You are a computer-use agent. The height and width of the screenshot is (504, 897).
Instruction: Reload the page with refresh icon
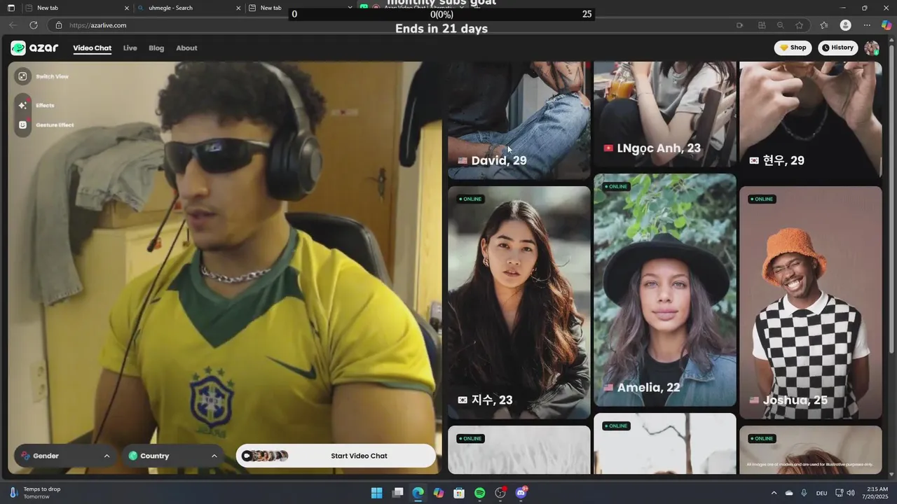(33, 25)
